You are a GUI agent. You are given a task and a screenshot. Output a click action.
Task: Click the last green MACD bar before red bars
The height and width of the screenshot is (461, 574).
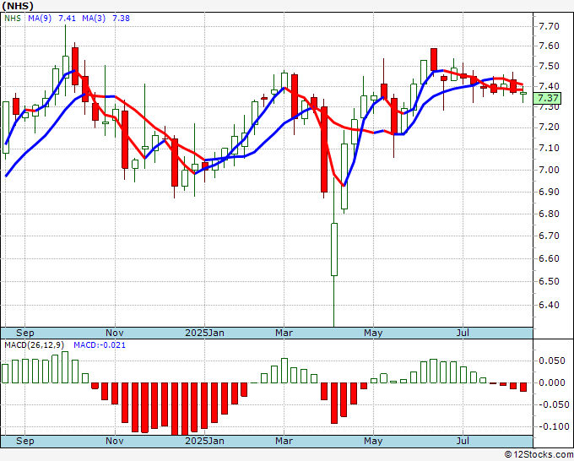point(483,380)
